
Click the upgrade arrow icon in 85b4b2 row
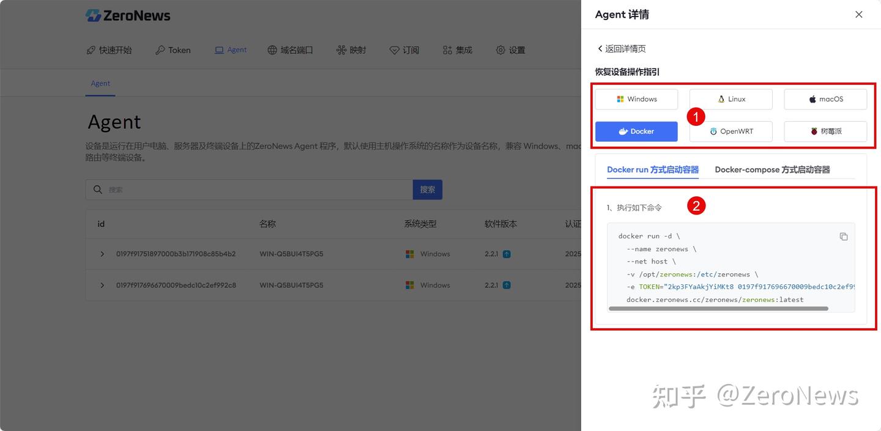coord(507,254)
